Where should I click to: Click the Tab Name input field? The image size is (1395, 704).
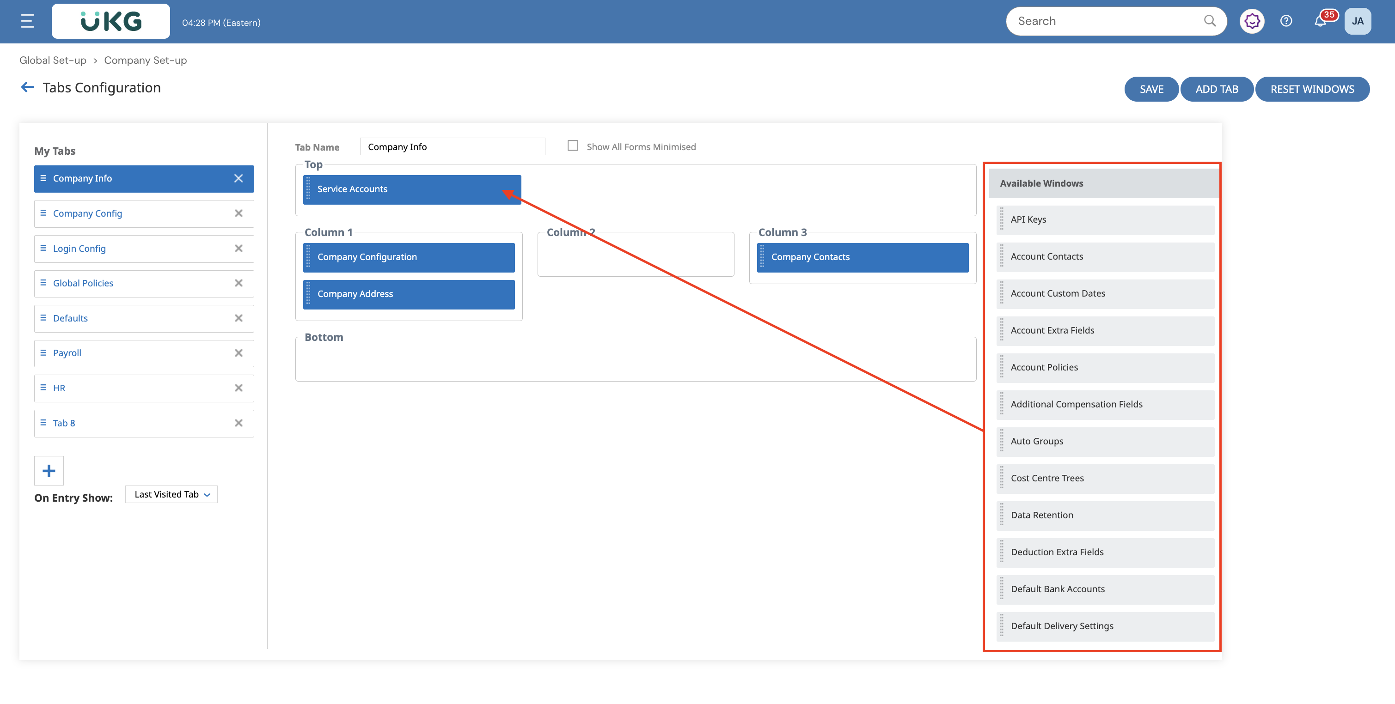pyautogui.click(x=452, y=146)
